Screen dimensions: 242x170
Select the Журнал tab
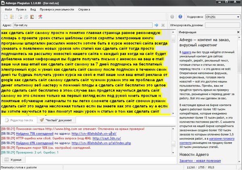coord(13,160)
